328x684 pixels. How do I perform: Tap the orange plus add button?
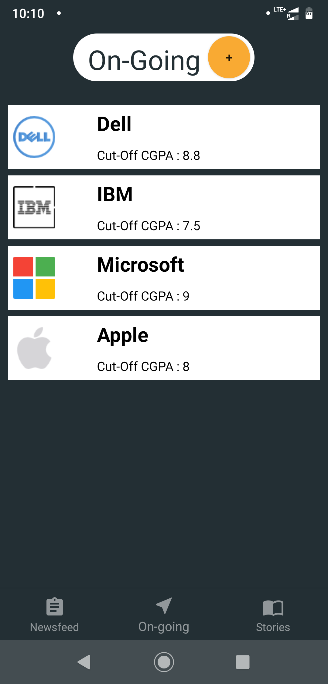229,58
